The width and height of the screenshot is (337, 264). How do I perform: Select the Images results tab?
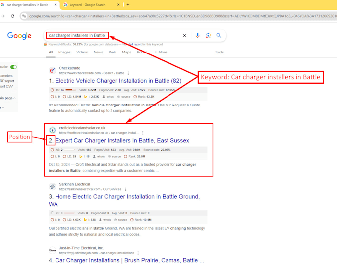tap(64, 52)
